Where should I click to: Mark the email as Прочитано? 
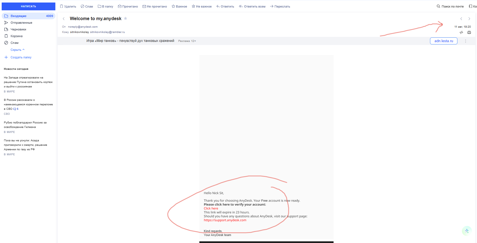pyautogui.click(x=128, y=6)
